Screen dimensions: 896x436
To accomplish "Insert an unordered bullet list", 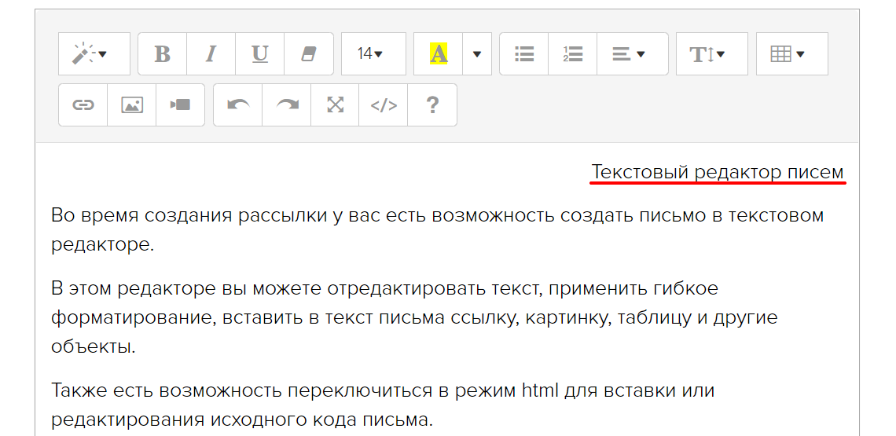I will point(524,54).
